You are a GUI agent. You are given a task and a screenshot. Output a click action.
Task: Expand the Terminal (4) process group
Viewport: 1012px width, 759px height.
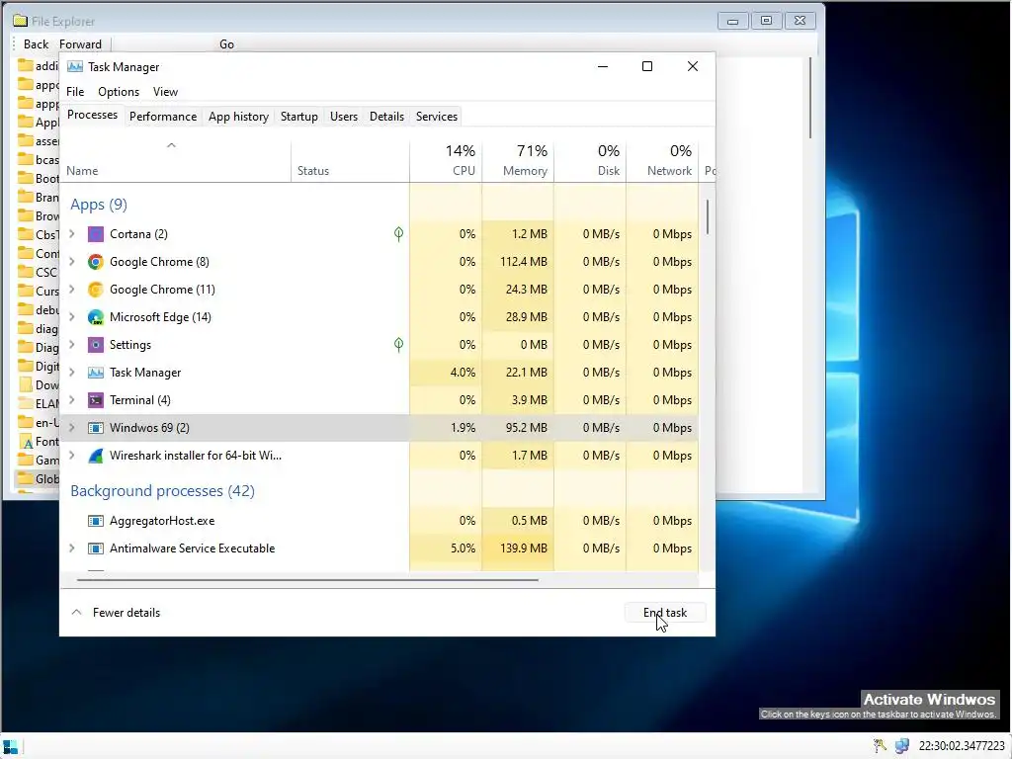(x=71, y=401)
